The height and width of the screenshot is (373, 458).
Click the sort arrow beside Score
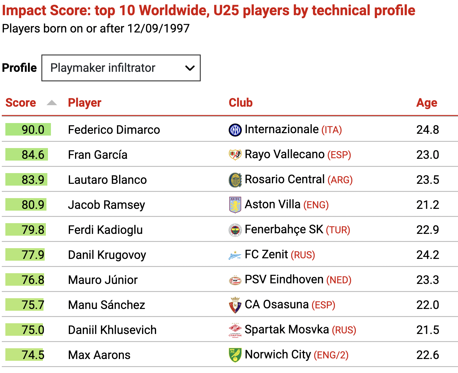click(x=52, y=103)
